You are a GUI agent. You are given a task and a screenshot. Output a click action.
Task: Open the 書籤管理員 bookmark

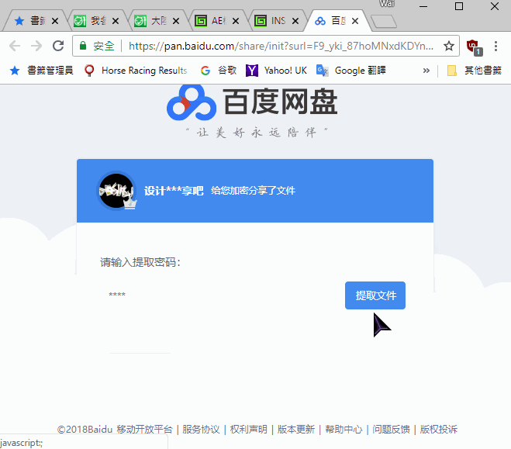click(x=41, y=71)
